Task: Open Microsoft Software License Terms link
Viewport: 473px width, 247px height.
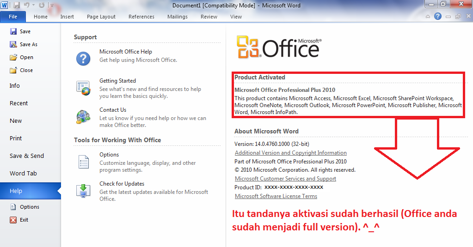Action: pyautogui.click(x=276, y=196)
